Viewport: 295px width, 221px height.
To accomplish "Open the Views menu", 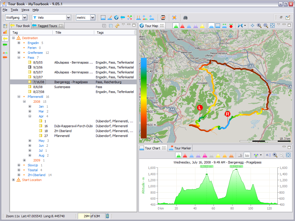I will (25, 10).
